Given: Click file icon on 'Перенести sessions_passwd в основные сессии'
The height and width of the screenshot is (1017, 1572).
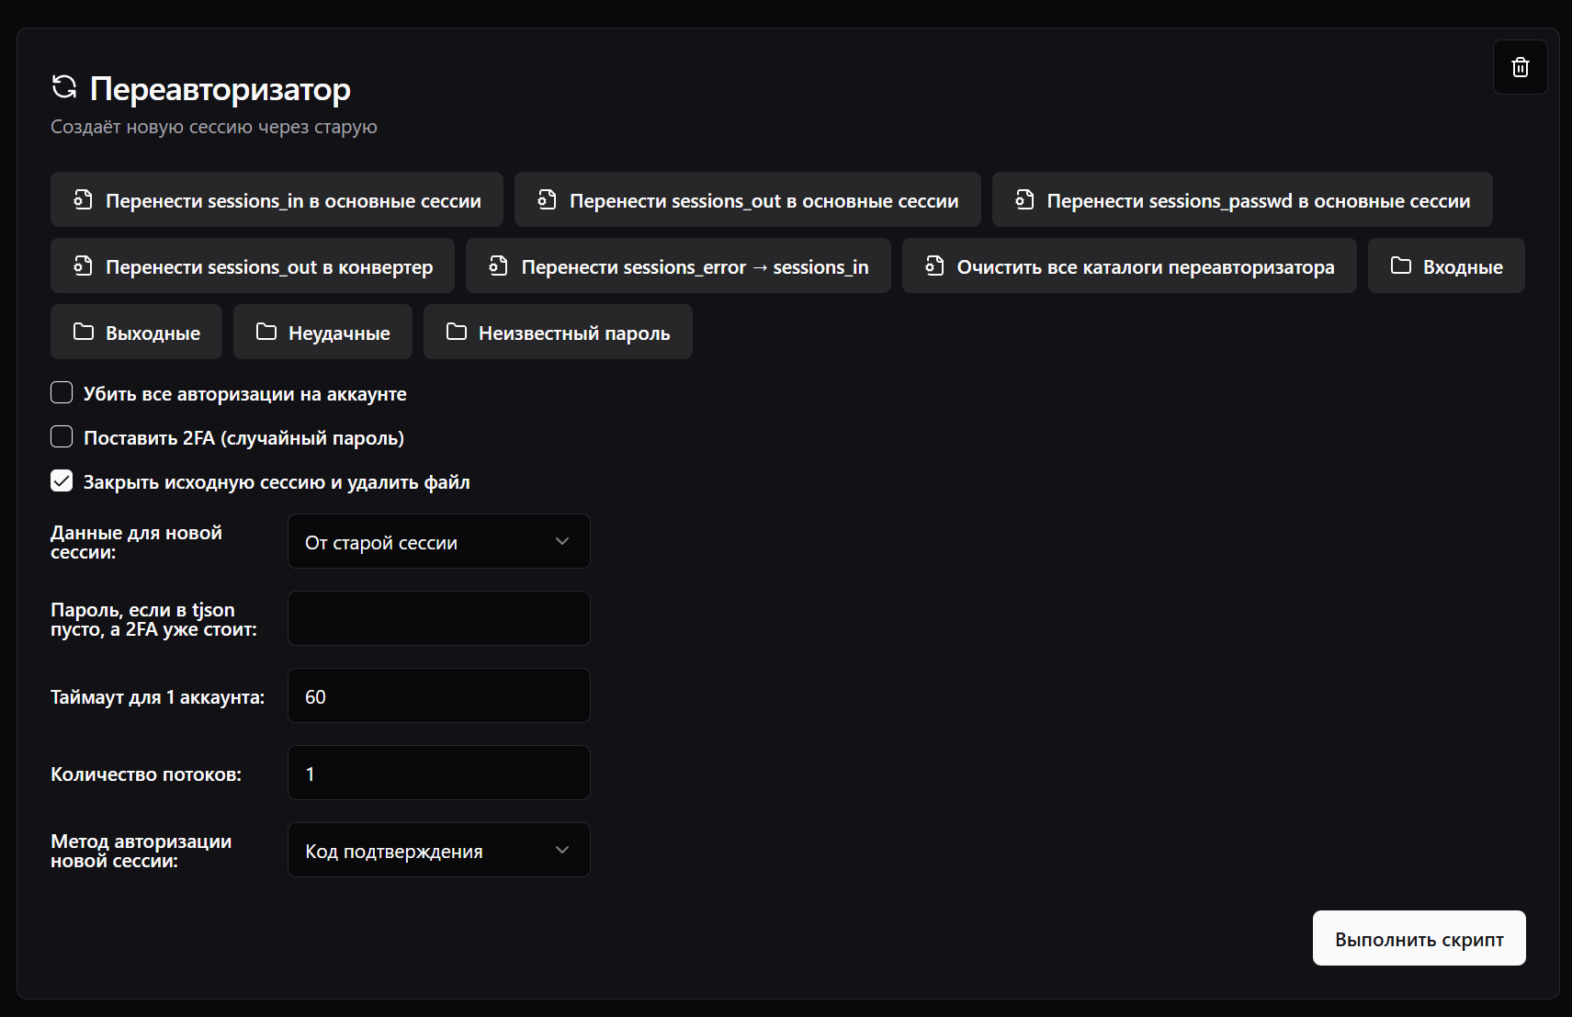Looking at the screenshot, I should (1024, 199).
